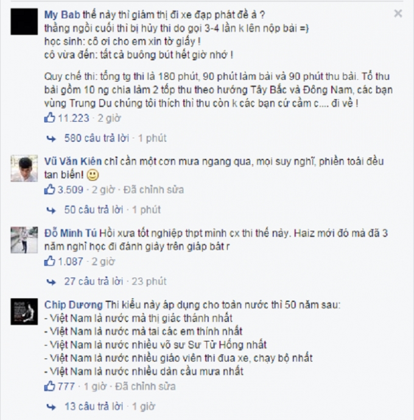Image resolution: width=414 pixels, height=420 pixels.
Task: Click reply arrow beside 13 câu trả lời
Action: (x=51, y=407)
